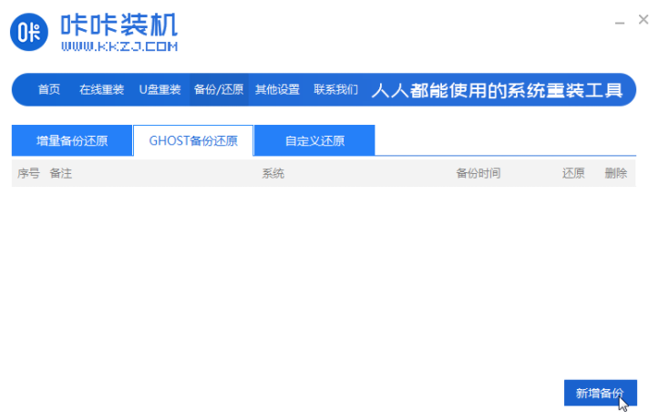The height and width of the screenshot is (420, 659).
Task: Click the WWW.KKZJ.COM website text
Action: (x=119, y=46)
